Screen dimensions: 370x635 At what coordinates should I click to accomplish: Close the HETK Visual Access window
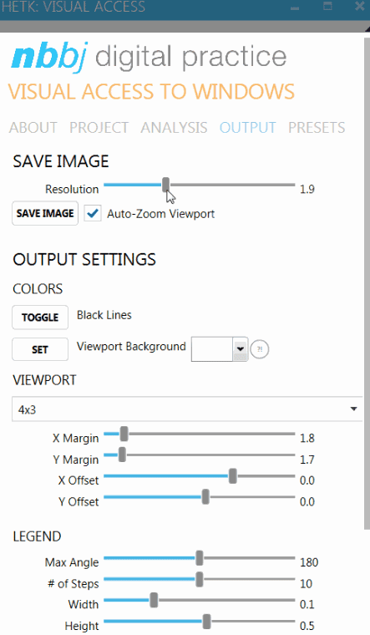click(359, 6)
